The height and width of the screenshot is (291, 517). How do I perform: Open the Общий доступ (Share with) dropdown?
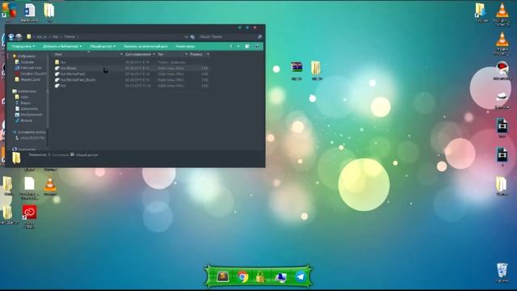tap(103, 46)
